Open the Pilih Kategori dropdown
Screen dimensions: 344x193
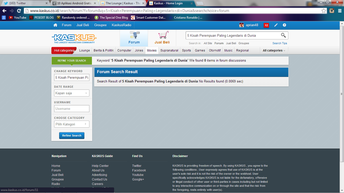pos(72,124)
